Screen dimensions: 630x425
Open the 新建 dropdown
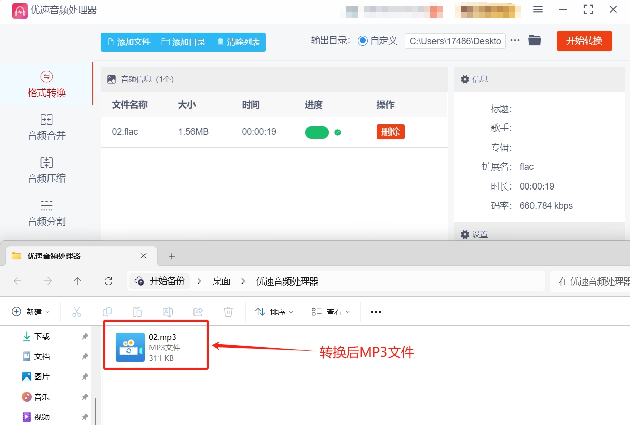[x=31, y=312]
